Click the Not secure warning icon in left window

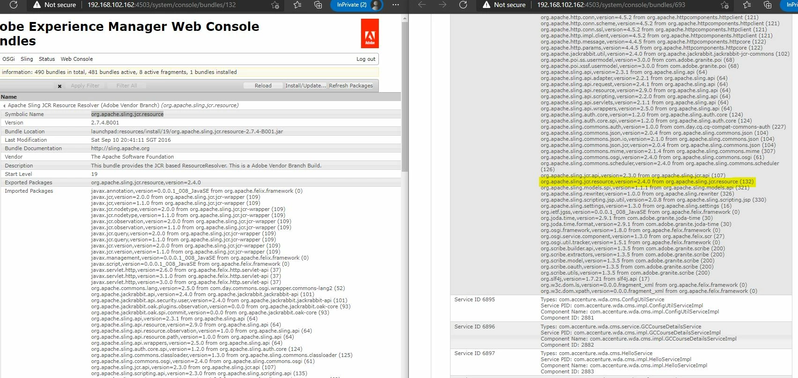click(x=37, y=5)
